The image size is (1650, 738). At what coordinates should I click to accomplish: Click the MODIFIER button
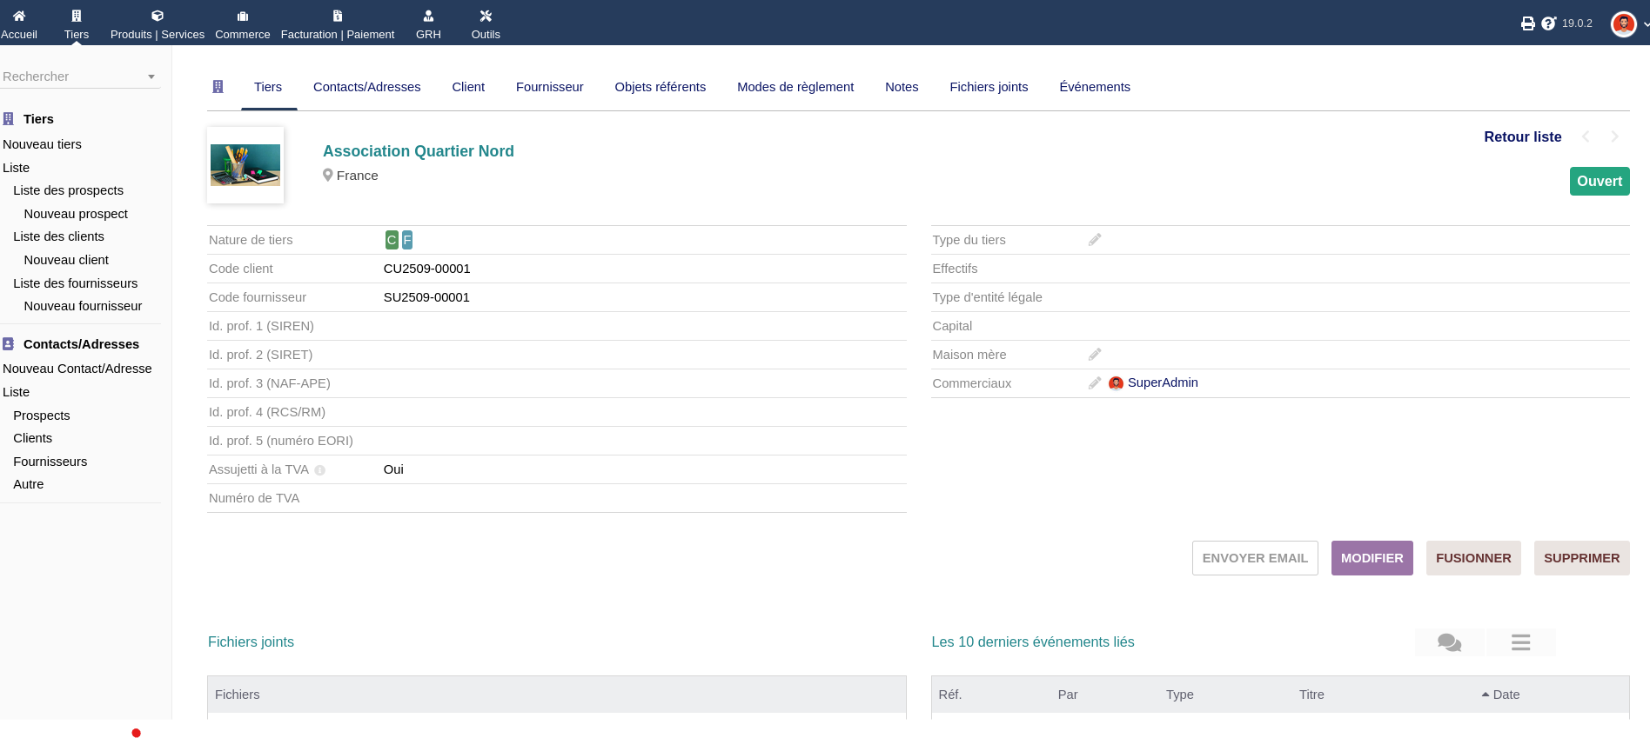1372,558
